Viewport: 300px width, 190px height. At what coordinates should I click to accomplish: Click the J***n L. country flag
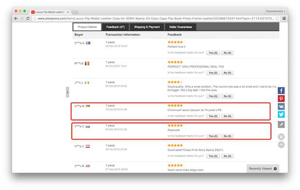coord(87,83)
